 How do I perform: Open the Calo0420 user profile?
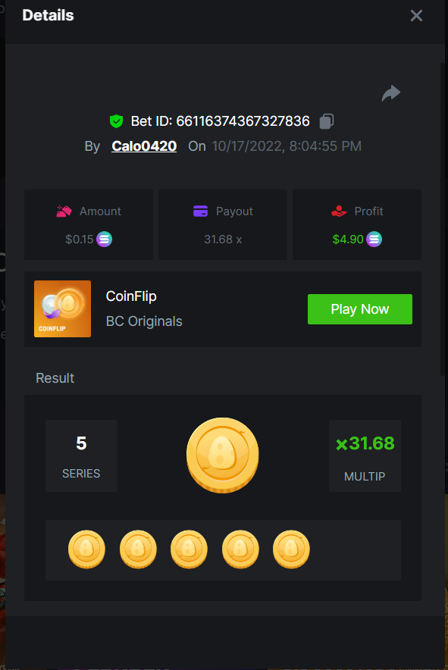(144, 146)
